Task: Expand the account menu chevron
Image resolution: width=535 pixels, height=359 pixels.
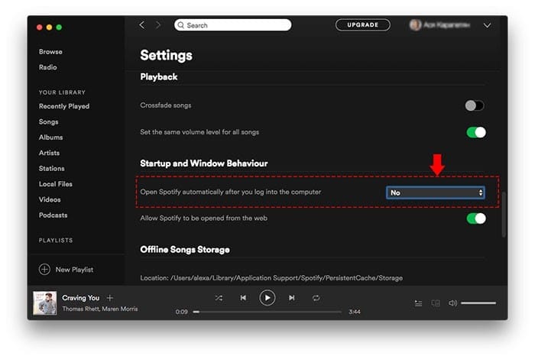Action: [487, 25]
